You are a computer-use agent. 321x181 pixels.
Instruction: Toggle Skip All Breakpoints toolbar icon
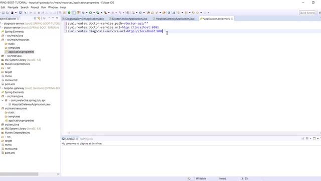coord(25,13)
